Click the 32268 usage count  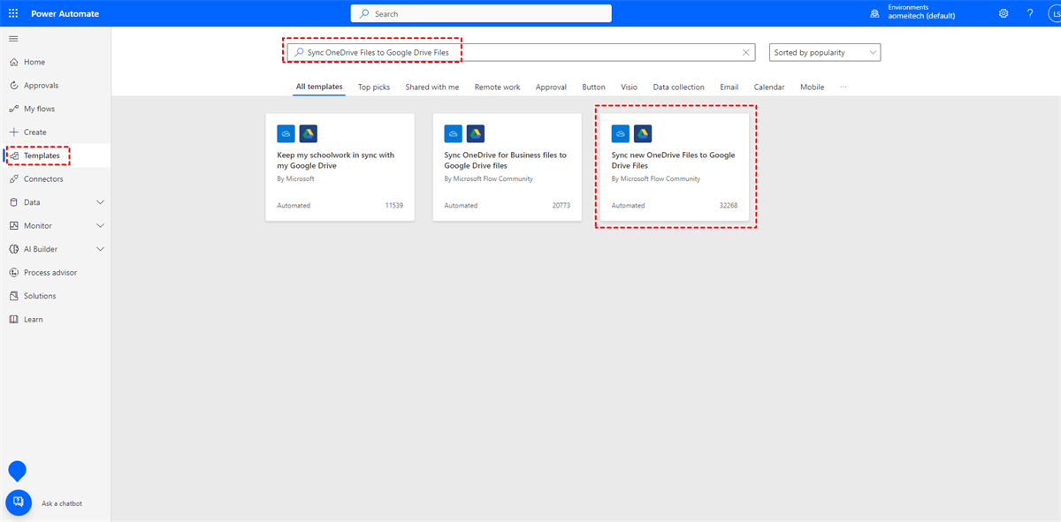pos(729,206)
